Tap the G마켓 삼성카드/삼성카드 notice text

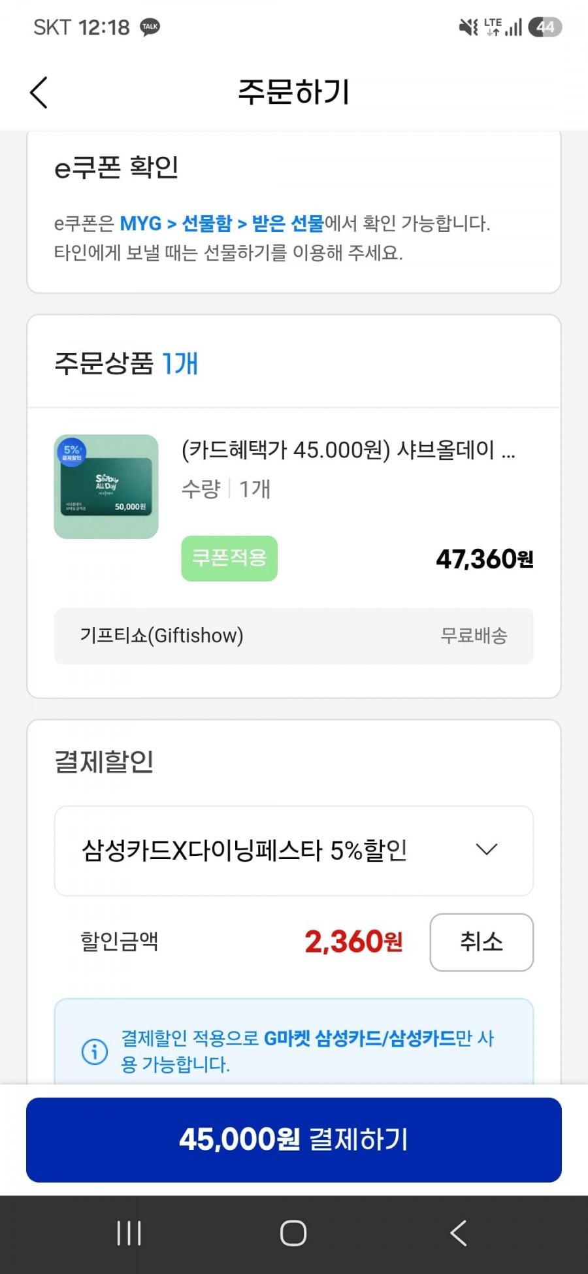pyautogui.click(x=359, y=1038)
